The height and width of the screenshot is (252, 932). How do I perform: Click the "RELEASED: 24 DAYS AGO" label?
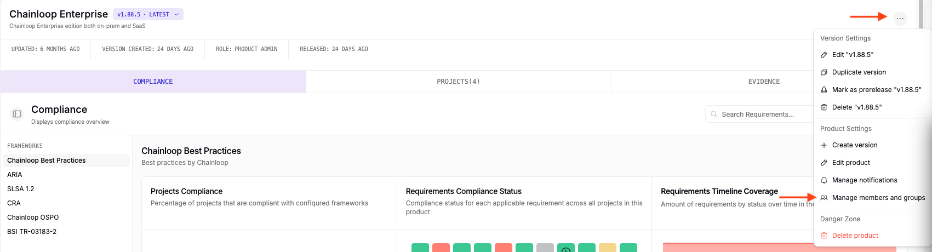coord(334,49)
